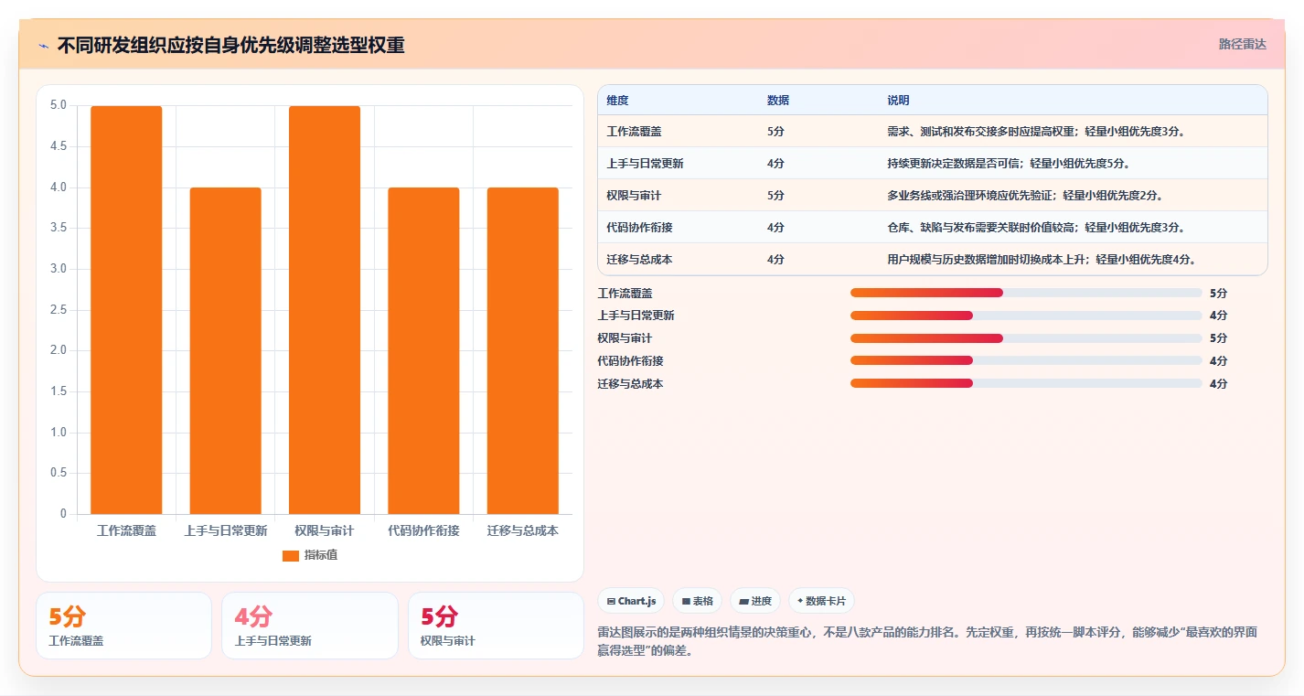Open the 5分 权限与审计 data card
The image size is (1304, 696).
point(496,626)
